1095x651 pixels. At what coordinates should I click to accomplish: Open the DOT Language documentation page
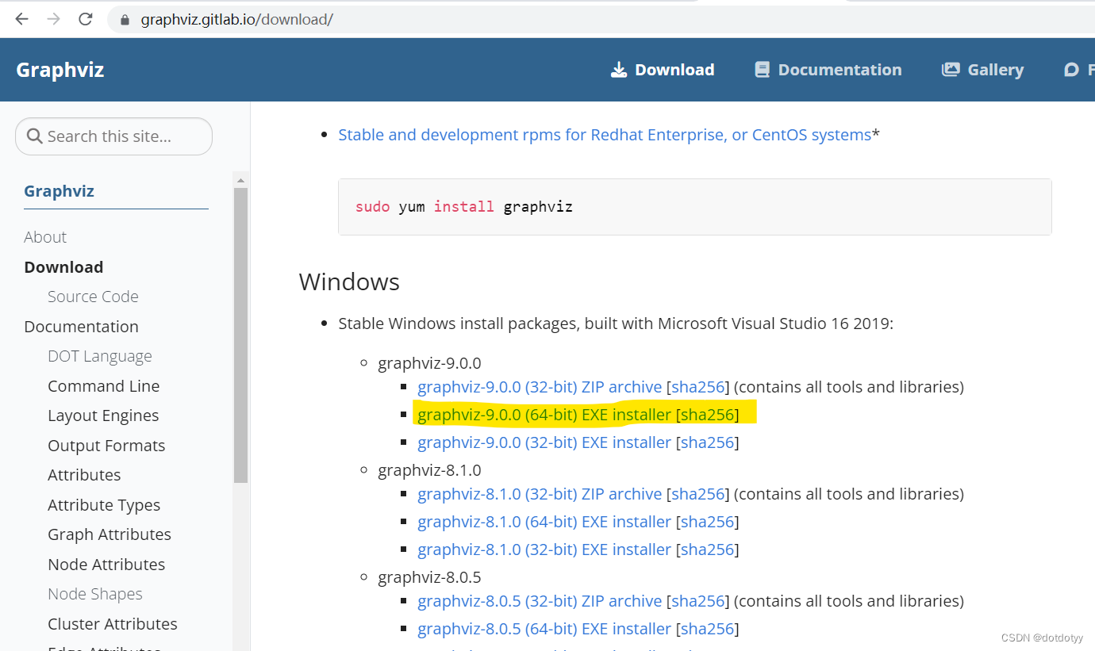click(x=100, y=356)
